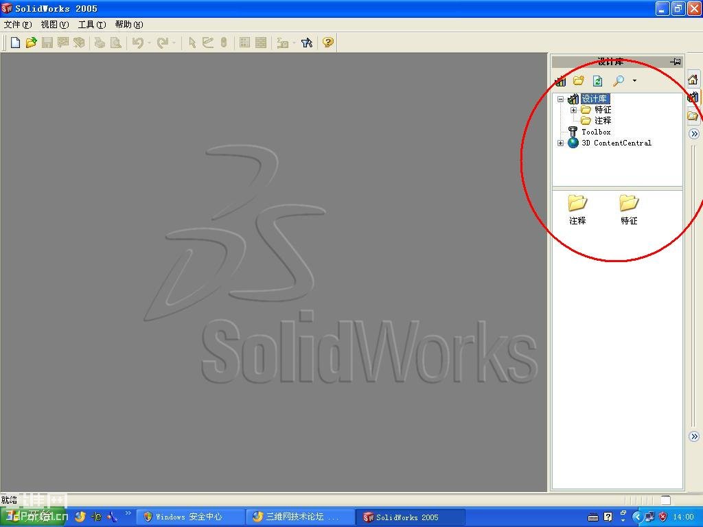Open the 工具 menu
Viewport: 703px width, 527px height.
click(x=92, y=25)
